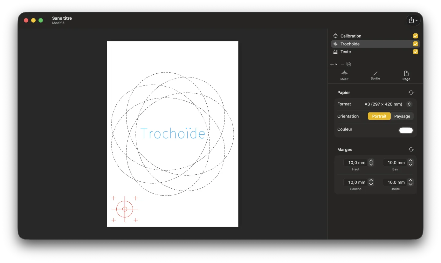Increase the Droite margin value
Viewport: 441px width, 263px height.
410,180
